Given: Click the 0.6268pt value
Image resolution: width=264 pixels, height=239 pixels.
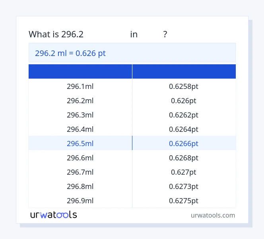Looking at the screenshot, I should point(184,158).
